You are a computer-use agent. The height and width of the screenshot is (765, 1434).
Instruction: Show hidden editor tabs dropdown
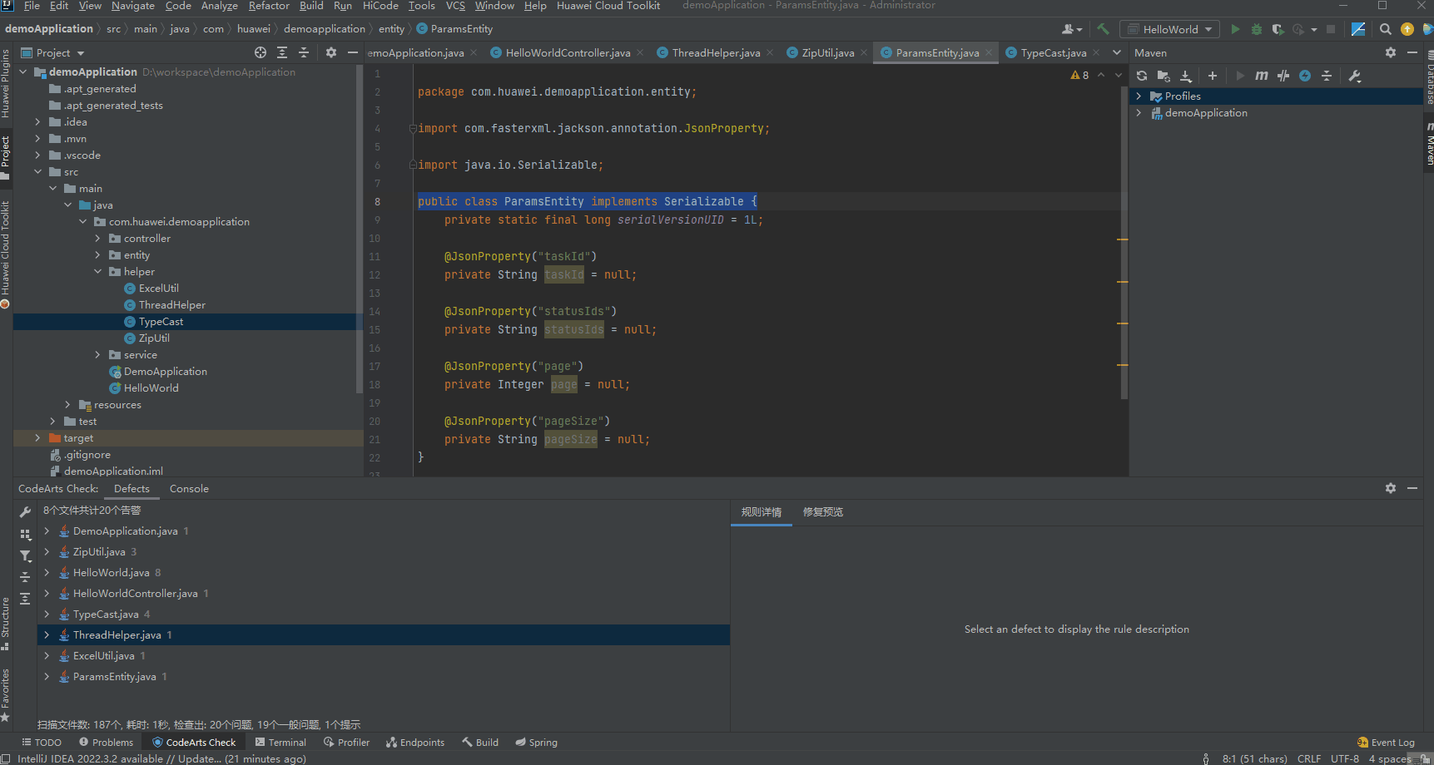pyautogui.click(x=1117, y=52)
